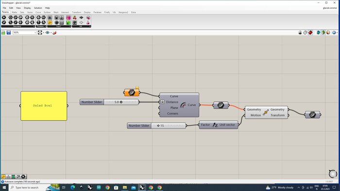The width and height of the screenshot is (340, 191).
Task: Click the Distance slider handle at 5.0
Action: 121,102
